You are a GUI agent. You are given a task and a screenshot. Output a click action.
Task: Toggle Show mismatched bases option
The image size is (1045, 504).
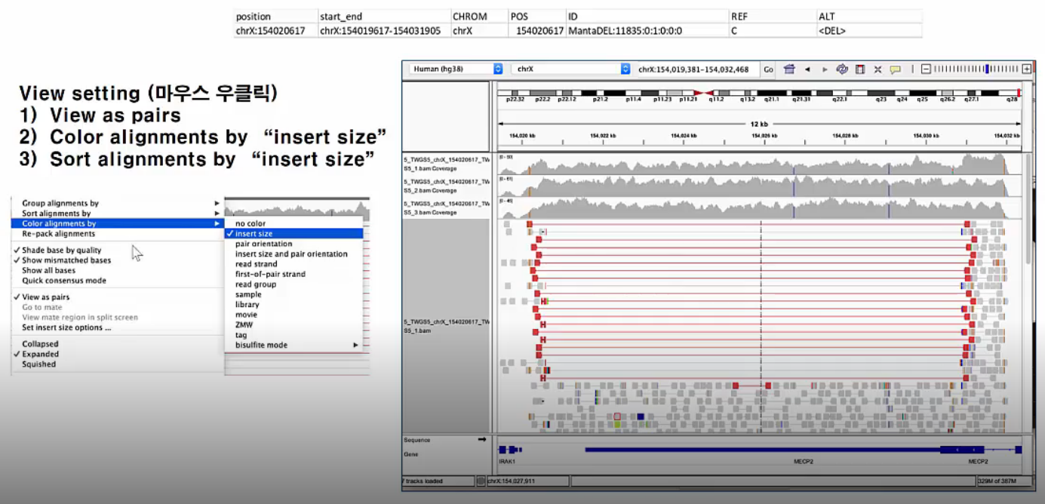click(x=66, y=260)
